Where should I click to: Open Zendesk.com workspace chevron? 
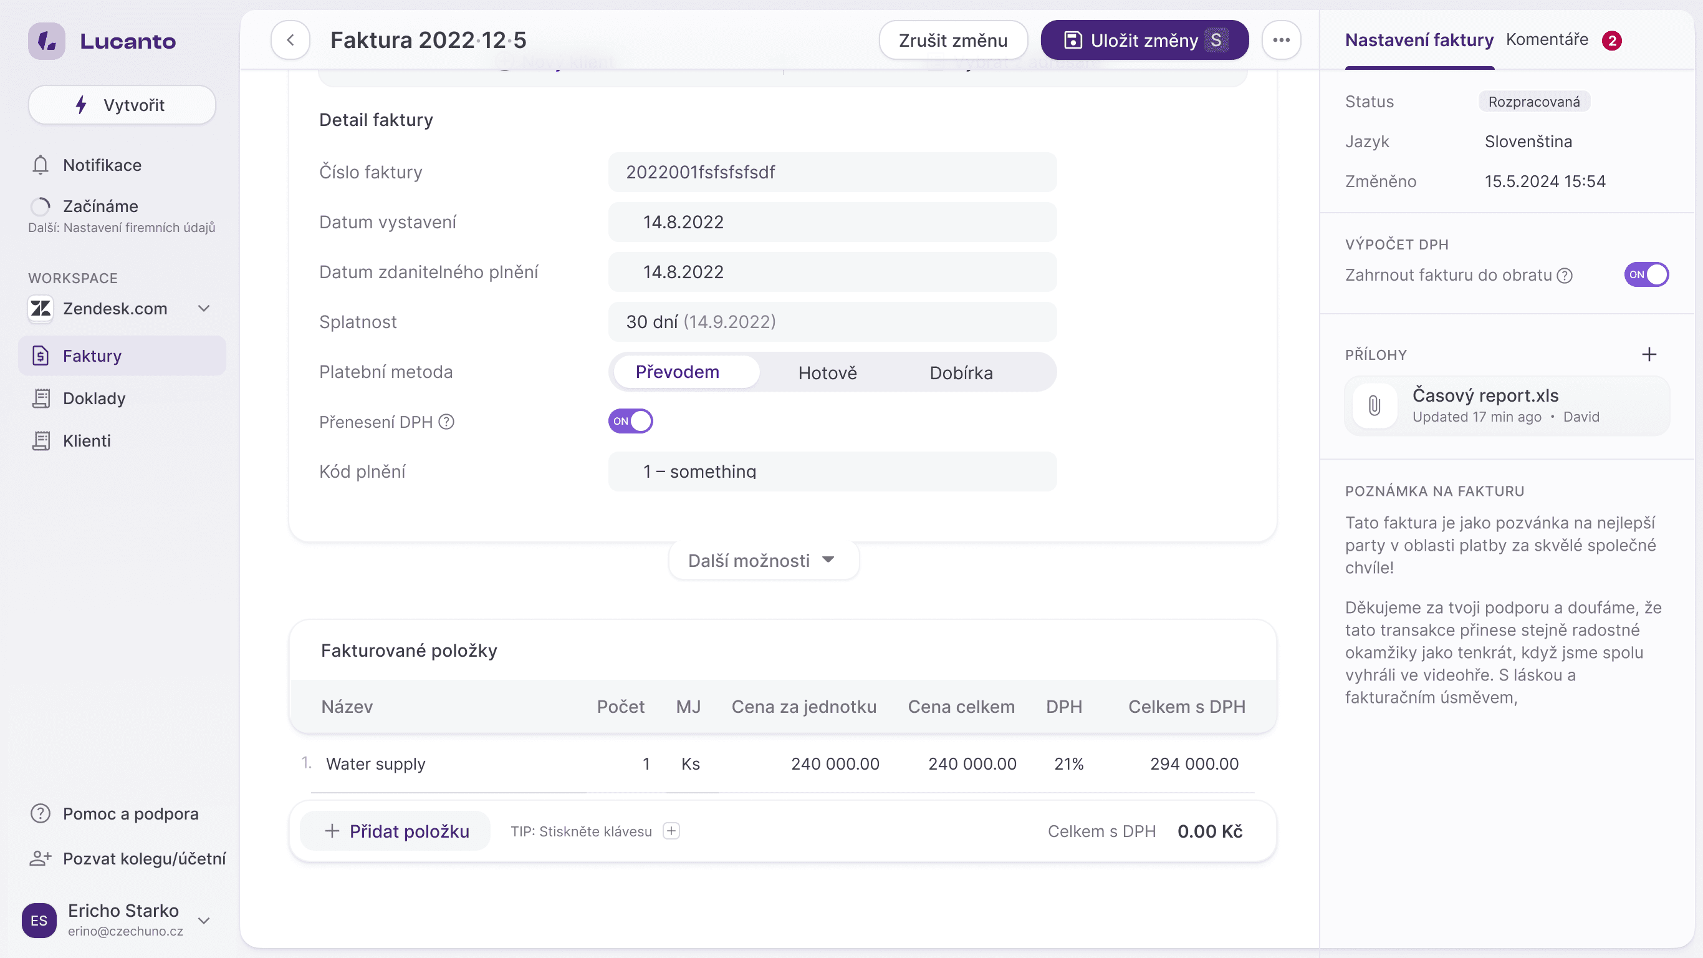(204, 308)
